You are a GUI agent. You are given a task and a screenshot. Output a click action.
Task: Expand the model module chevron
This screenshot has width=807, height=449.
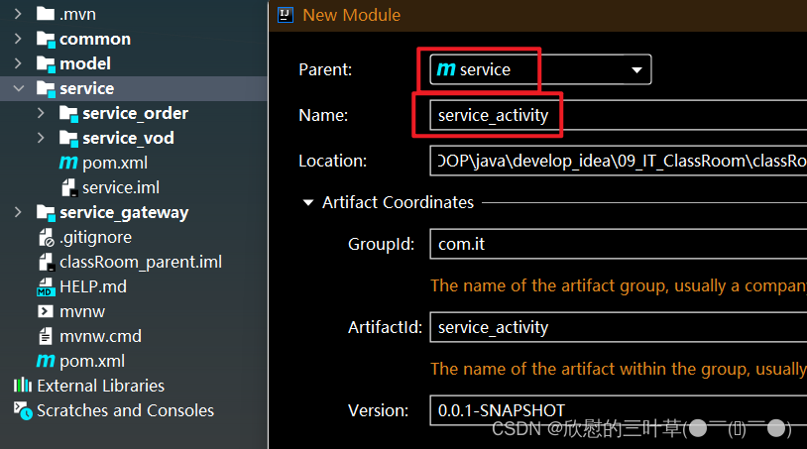[x=18, y=63]
